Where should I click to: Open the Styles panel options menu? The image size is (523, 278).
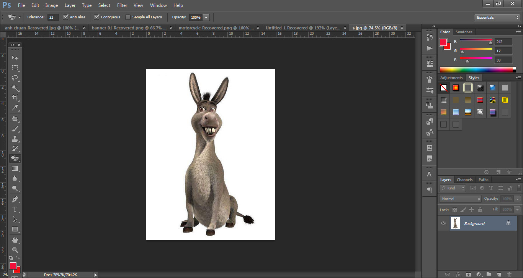pos(518,78)
